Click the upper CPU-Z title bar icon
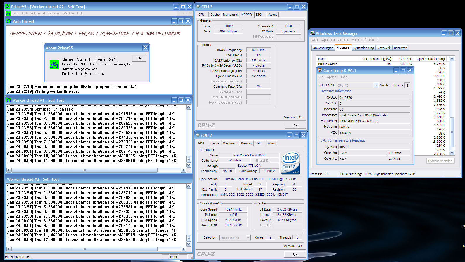 pyautogui.click(x=198, y=6)
